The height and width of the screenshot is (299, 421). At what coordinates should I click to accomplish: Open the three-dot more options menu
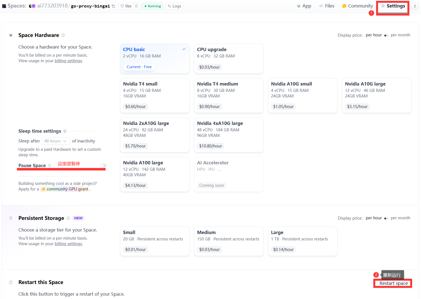tap(415, 6)
